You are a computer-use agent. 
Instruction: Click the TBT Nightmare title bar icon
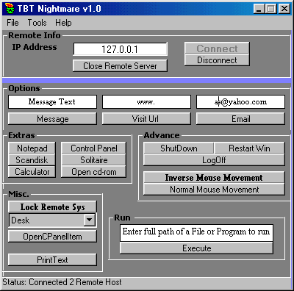[10, 9]
